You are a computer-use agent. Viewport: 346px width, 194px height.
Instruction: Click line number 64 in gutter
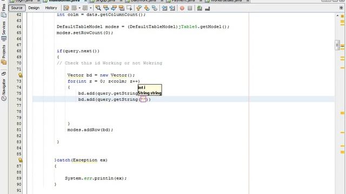(x=19, y=26)
